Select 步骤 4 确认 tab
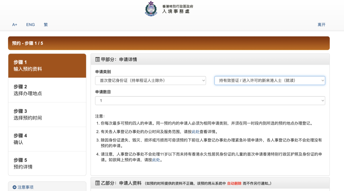 click(x=47, y=139)
